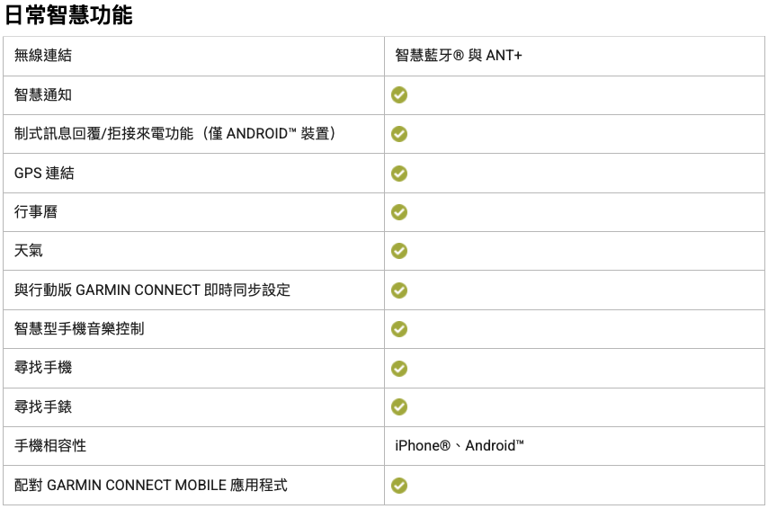768x509 pixels.
Task: Click the GPS 連結 feature label
Action: pos(44,173)
